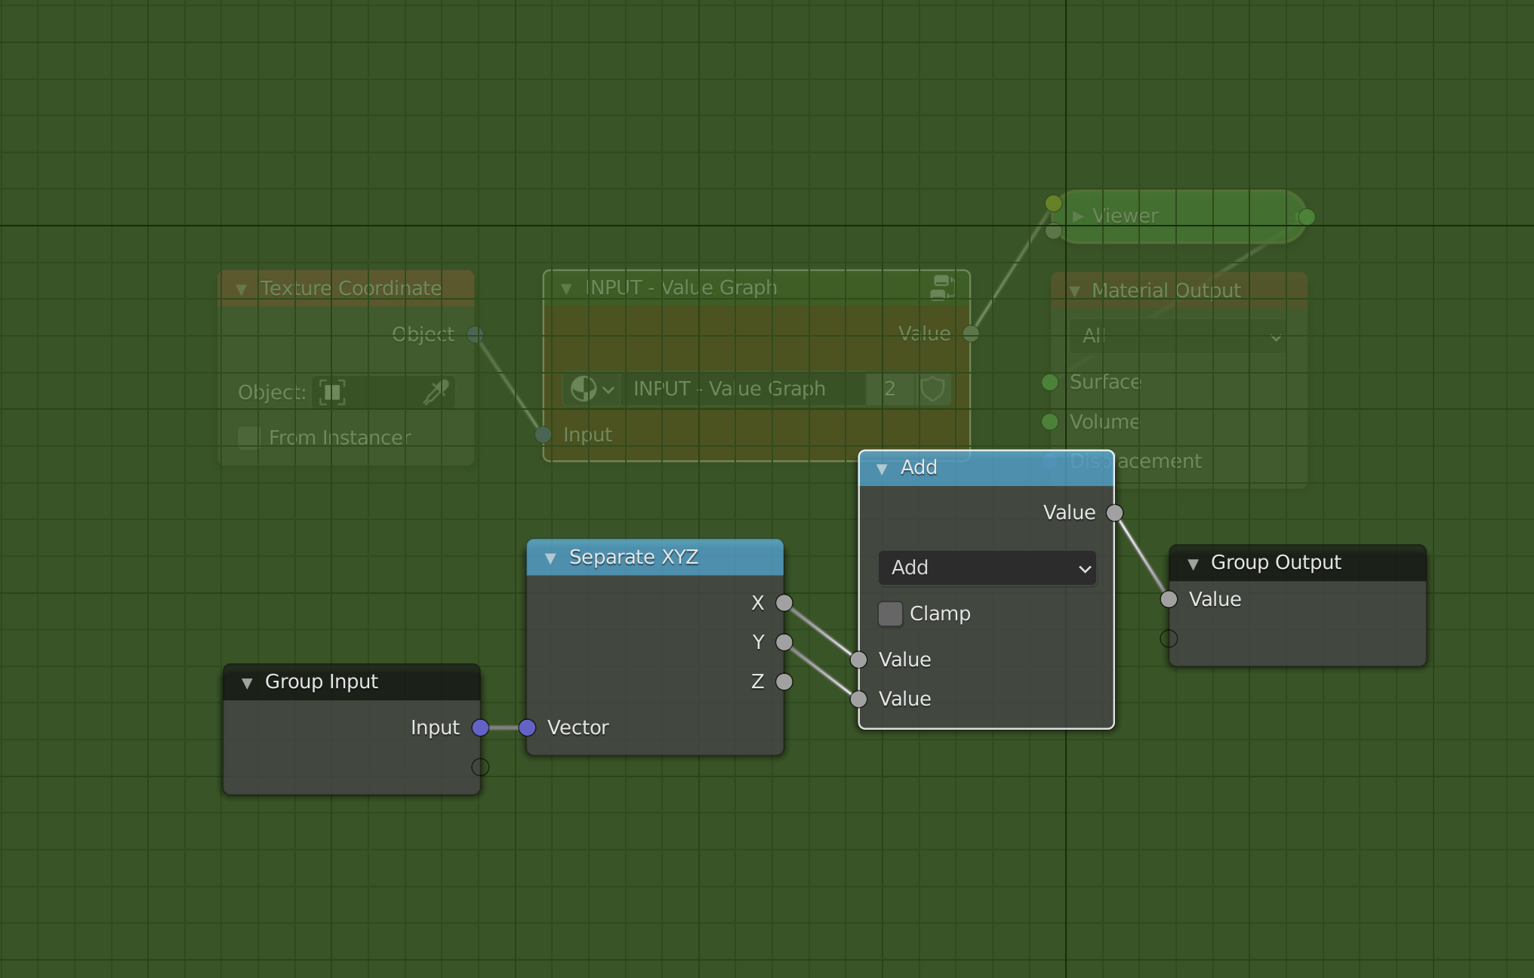Image resolution: width=1534 pixels, height=978 pixels.
Task: Enable the Clamp checkbox
Action: (x=891, y=614)
